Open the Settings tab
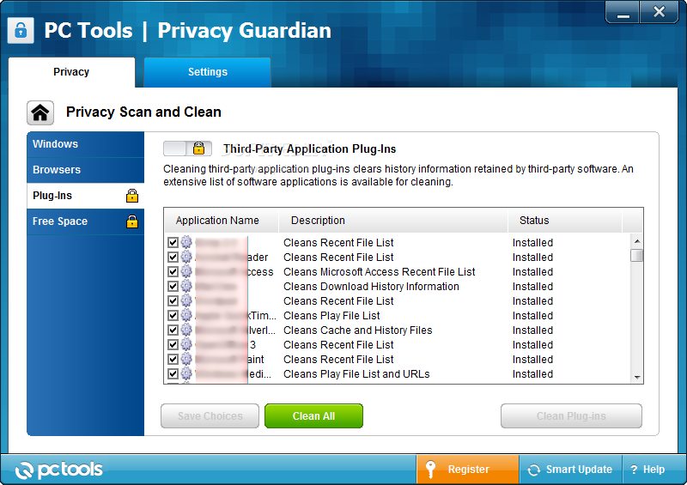This screenshot has height=485, width=687. pos(207,72)
